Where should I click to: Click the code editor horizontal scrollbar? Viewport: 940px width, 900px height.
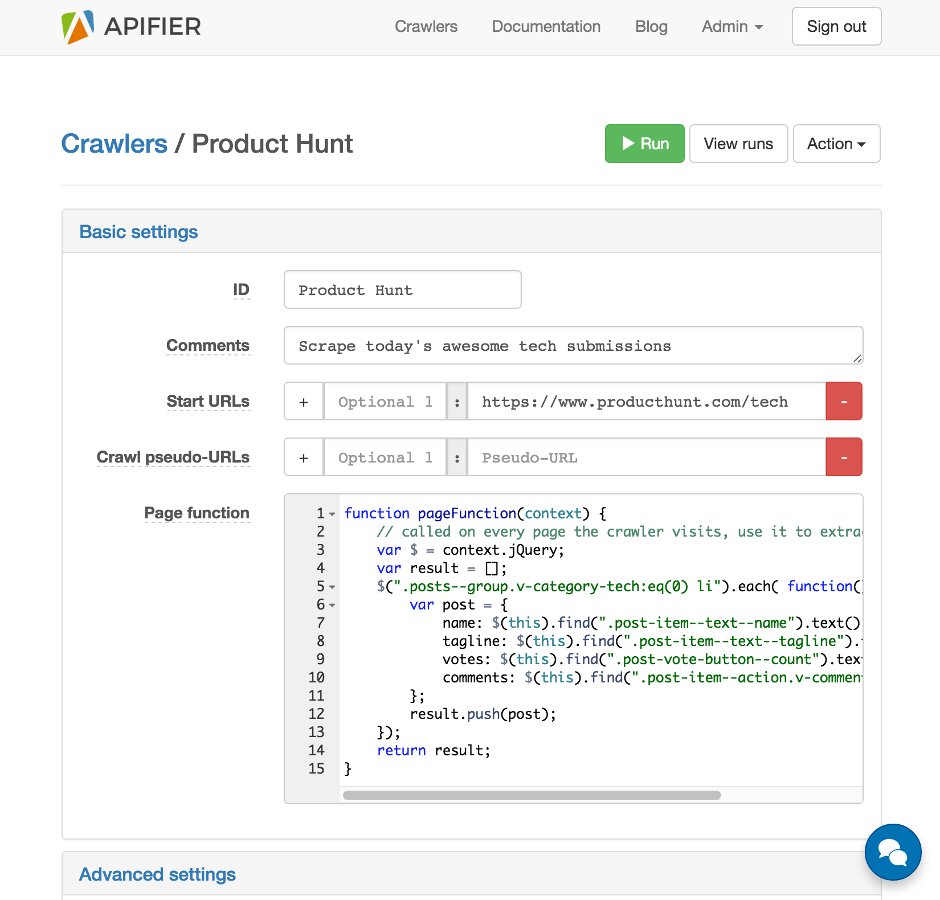pyautogui.click(x=532, y=795)
